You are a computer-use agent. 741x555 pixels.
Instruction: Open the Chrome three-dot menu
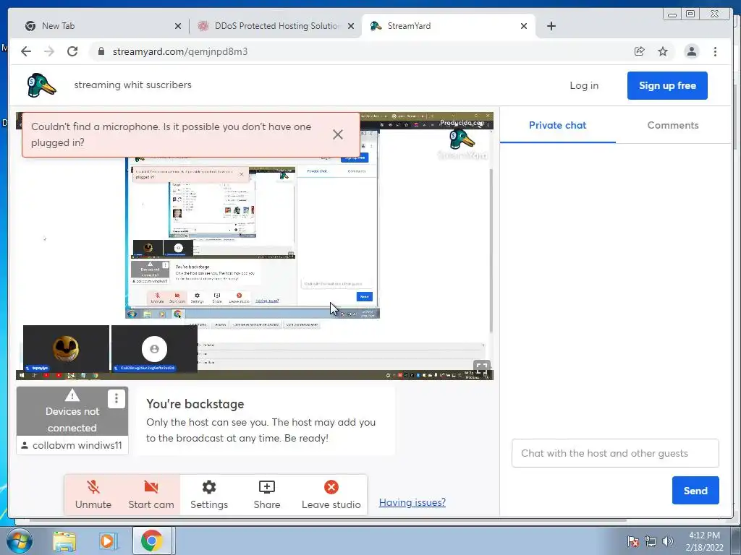(715, 51)
